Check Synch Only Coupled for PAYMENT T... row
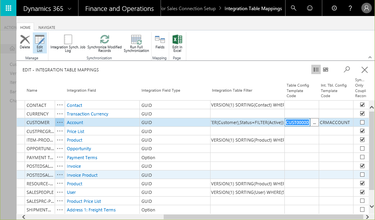Viewport: 375px width, 220px height. [x=362, y=157]
